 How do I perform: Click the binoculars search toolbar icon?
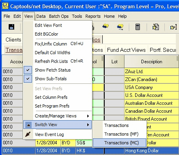click(x=106, y=26)
